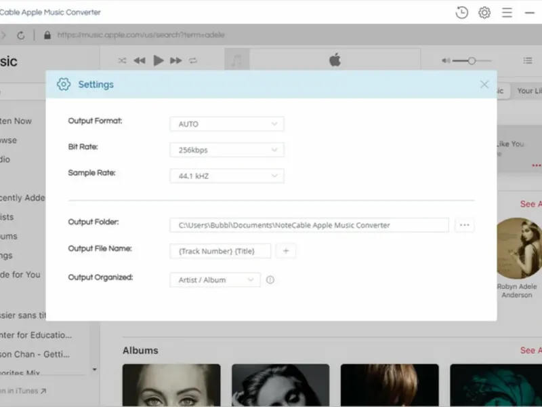Open the second black-and-white album cover
This screenshot has height=407, width=542.
280,385
